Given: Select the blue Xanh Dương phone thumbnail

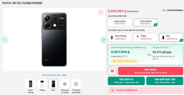Looking at the screenshot, I should [30, 84].
